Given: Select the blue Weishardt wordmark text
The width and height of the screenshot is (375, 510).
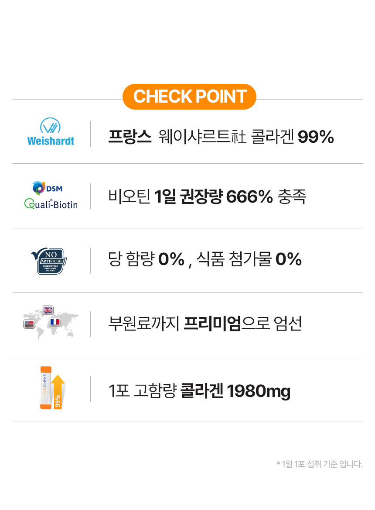Looking at the screenshot, I should pyautogui.click(x=51, y=141).
